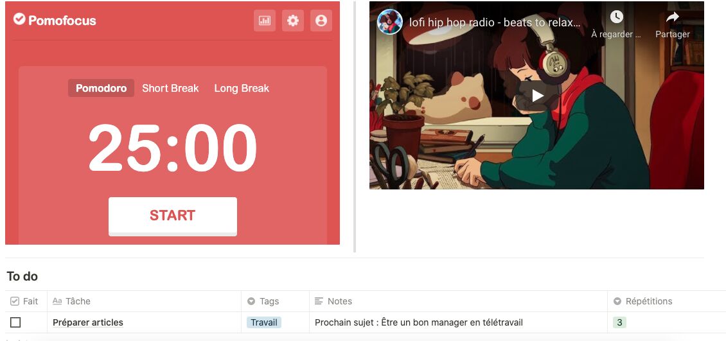Open Pomofocus settings gear icon

[292, 21]
